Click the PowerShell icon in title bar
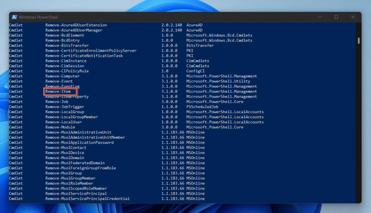 (14, 17)
